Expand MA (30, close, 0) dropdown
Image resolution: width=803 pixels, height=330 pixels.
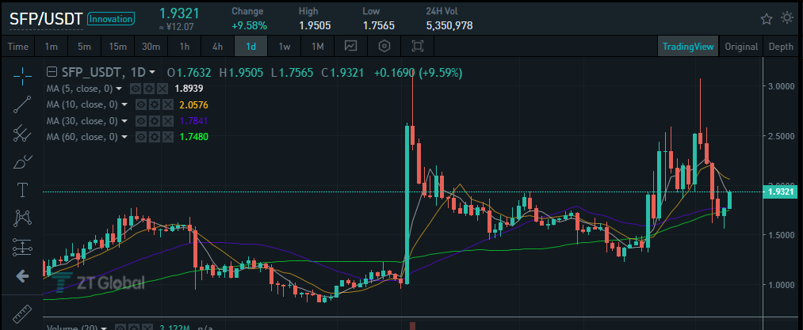(x=124, y=121)
